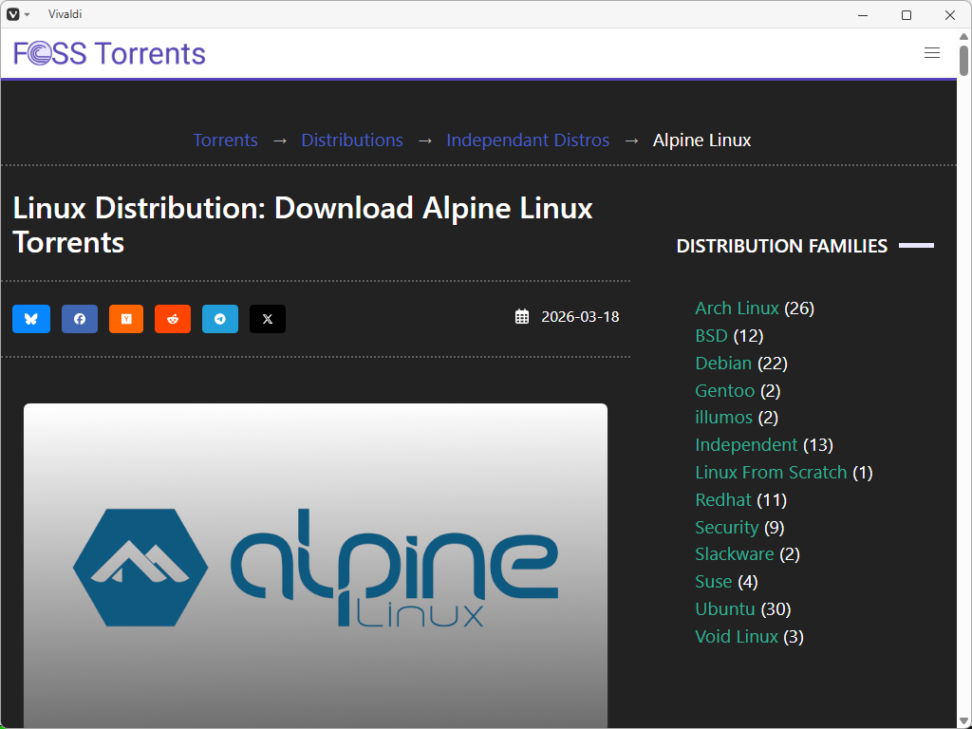The width and height of the screenshot is (972, 729).
Task: Open the Gentoo family
Action: point(724,390)
